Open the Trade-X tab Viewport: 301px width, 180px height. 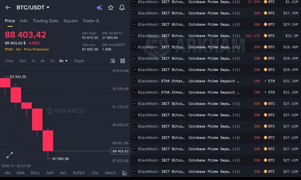pos(91,21)
